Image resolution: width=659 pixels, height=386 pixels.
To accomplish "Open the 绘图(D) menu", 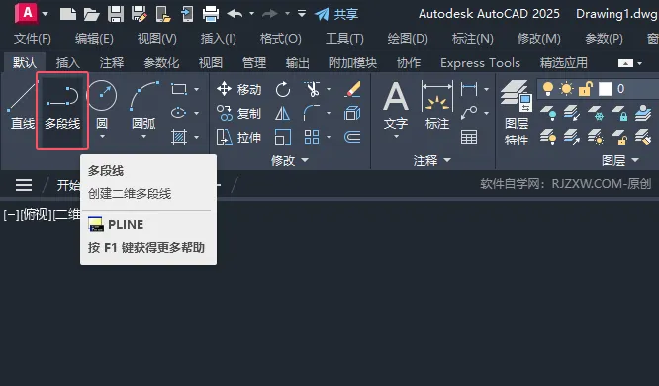I will coord(408,39).
